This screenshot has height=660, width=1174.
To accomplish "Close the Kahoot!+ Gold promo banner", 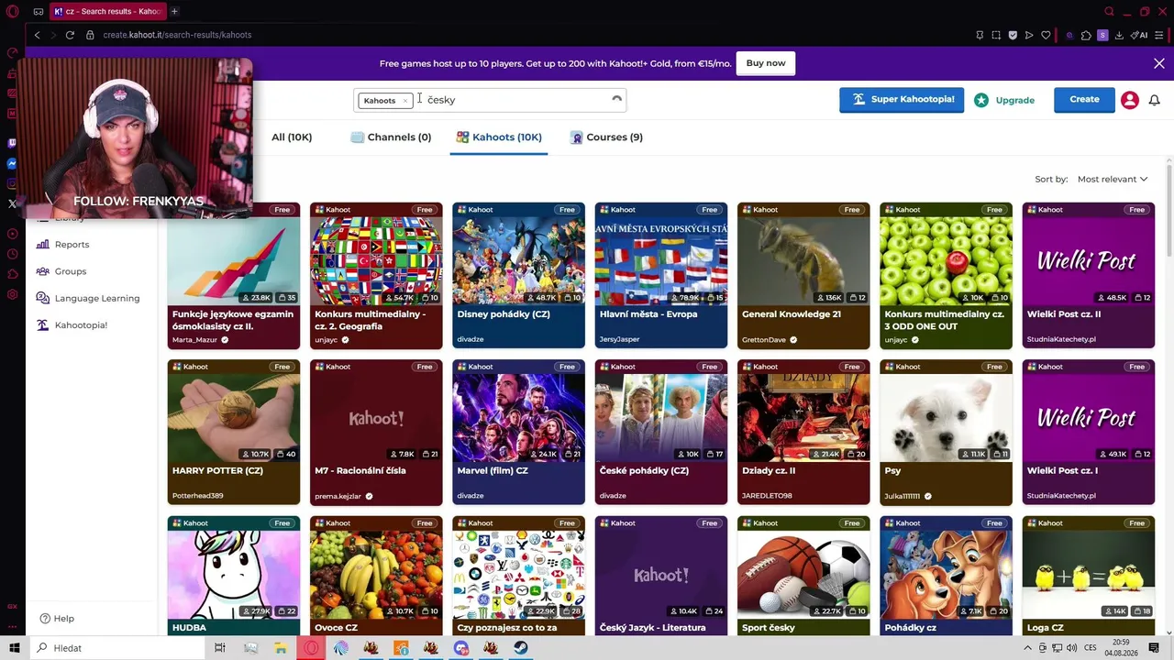I will point(1159,63).
